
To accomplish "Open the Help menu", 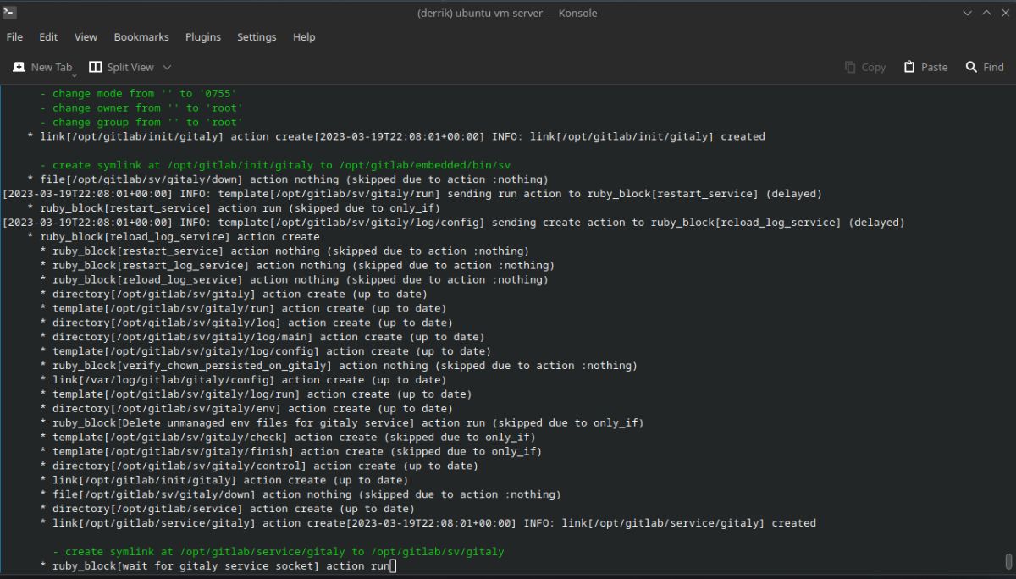I will (x=304, y=37).
